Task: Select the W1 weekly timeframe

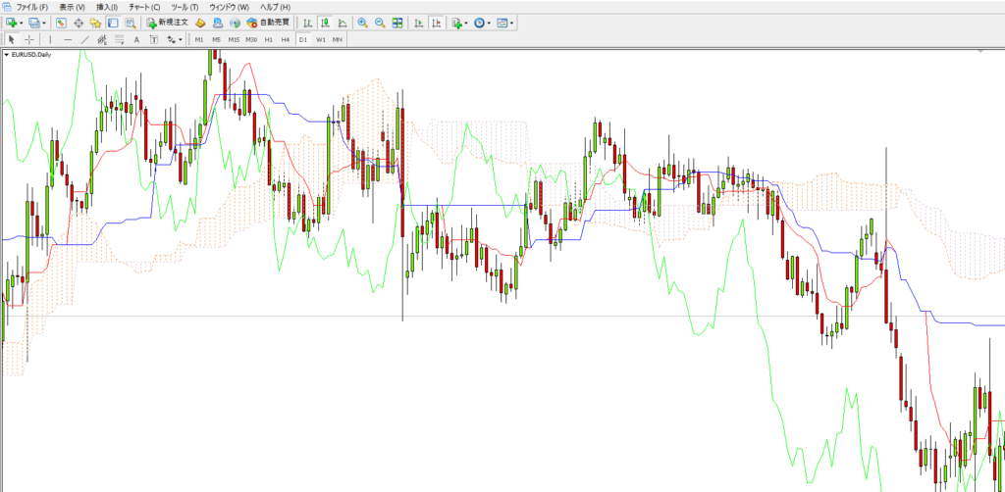Action: tap(320, 39)
